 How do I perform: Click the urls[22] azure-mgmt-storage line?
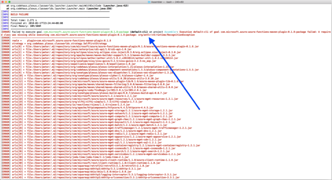tap(87, 111)
